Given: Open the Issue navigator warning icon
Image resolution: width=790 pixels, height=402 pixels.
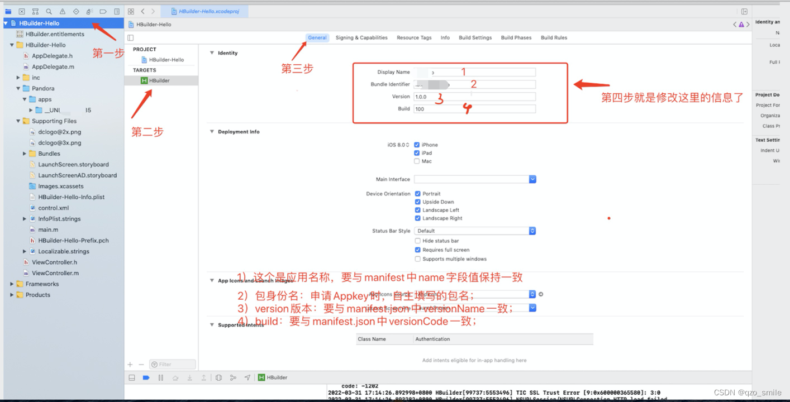Looking at the screenshot, I should pyautogui.click(x=63, y=11).
